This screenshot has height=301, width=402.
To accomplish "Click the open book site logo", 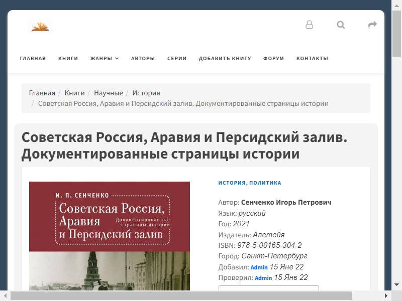I will (x=40, y=26).
